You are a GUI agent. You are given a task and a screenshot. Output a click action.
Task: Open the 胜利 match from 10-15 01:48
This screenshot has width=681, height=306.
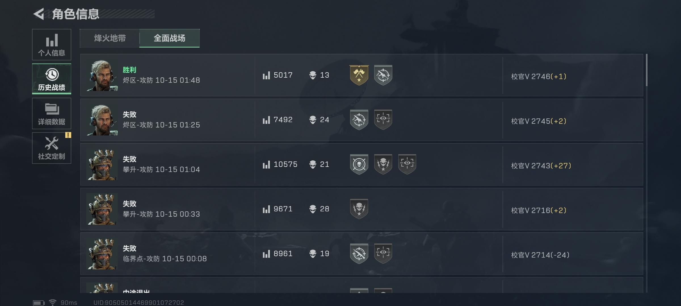click(362, 75)
